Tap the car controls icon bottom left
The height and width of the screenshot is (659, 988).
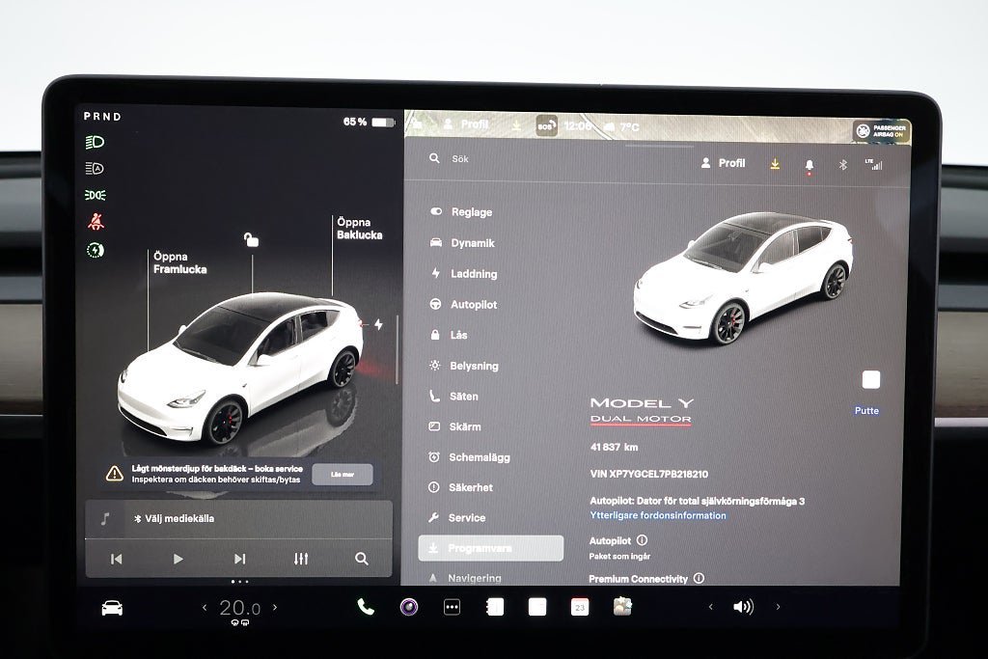coord(113,607)
